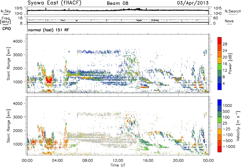Viewport: 241px width, 167px height.
Task: Click the '20:00' time tick label
Action: 178,161
